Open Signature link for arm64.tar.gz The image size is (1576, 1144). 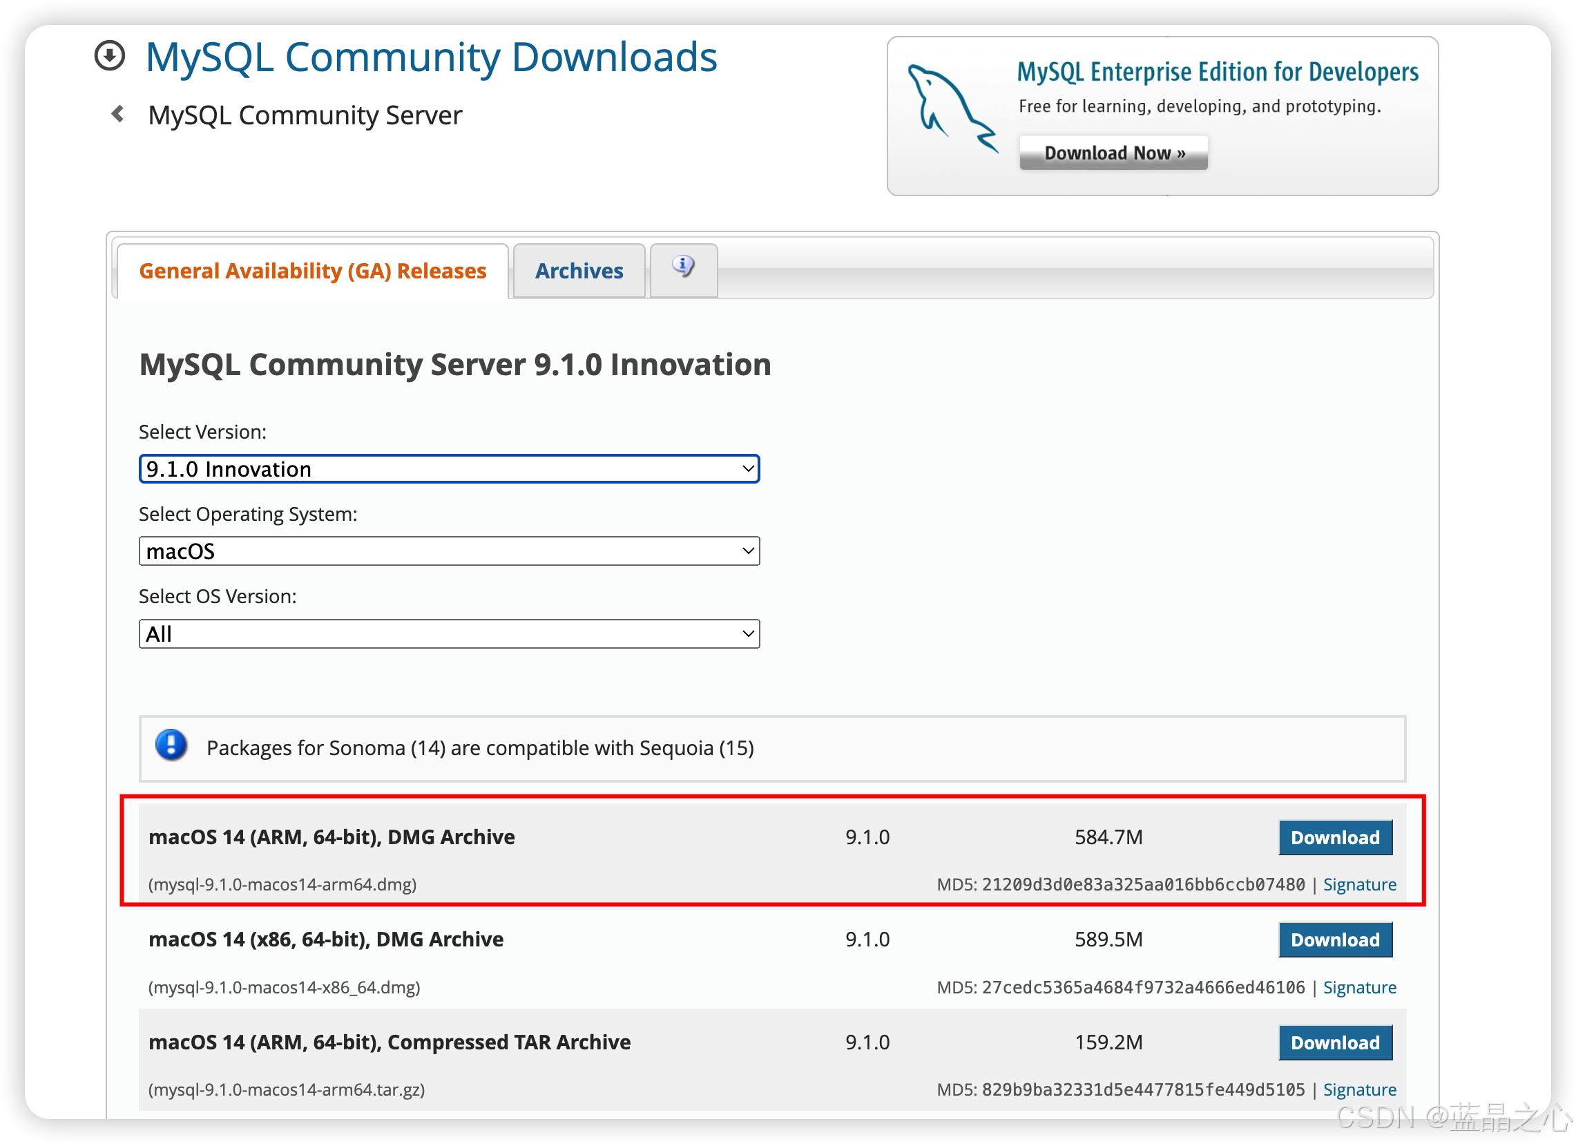tap(1359, 1089)
